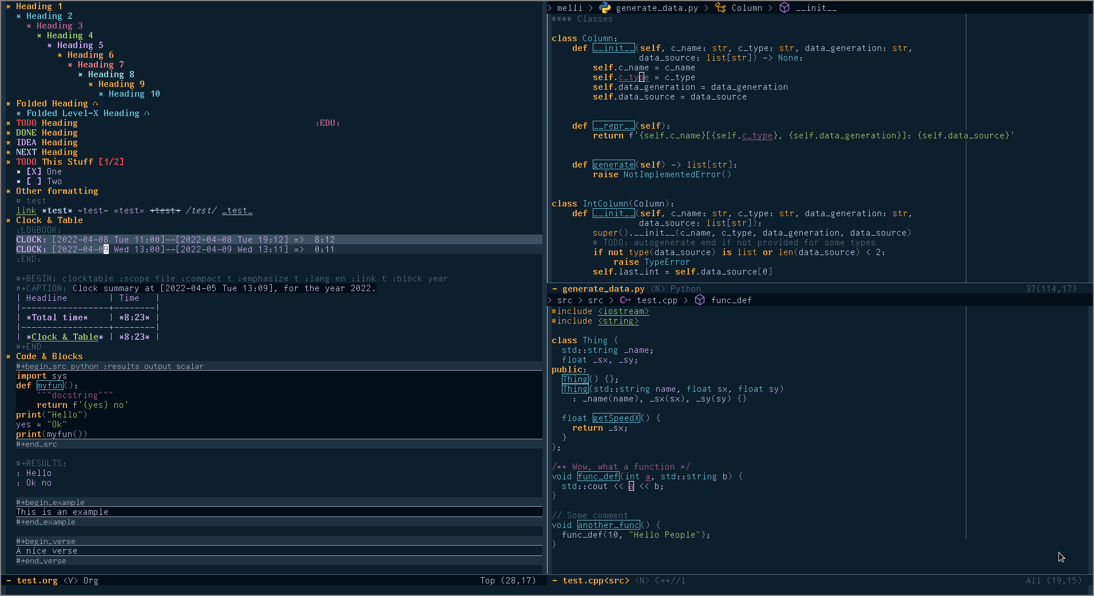Image resolution: width=1094 pixels, height=596 pixels.
Task: Expand the Folded Heading ellipsis
Action: pyautogui.click(x=96, y=104)
